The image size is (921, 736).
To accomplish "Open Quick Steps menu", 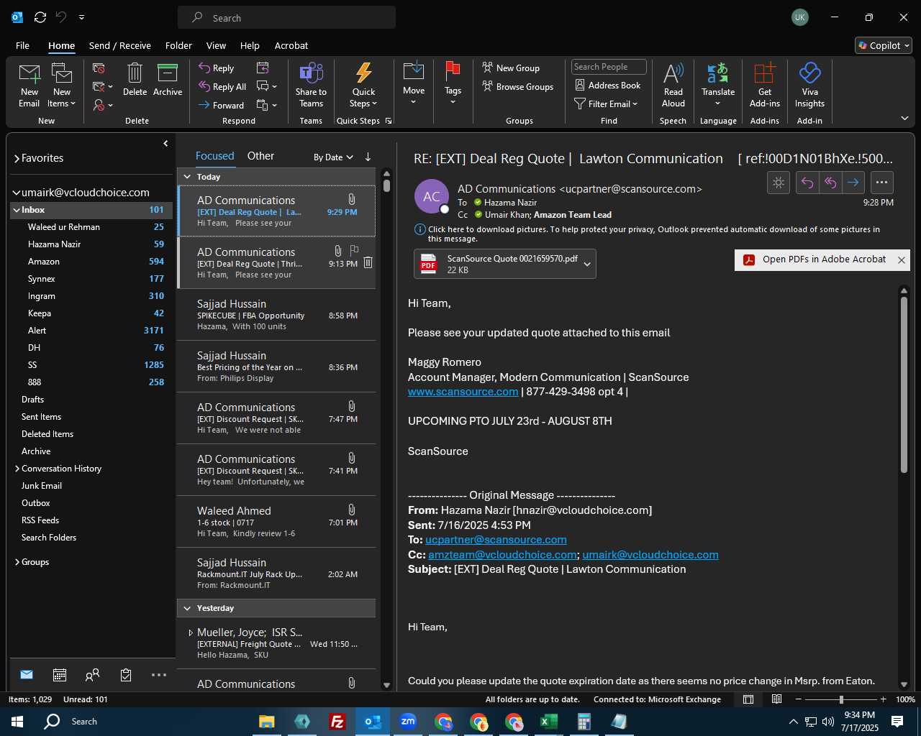I will [x=363, y=86].
